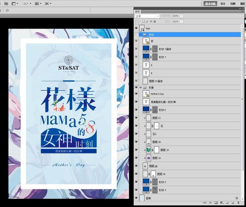
Task: Click the 图层 18 purple thumbnail
Action: [x=148, y=158]
